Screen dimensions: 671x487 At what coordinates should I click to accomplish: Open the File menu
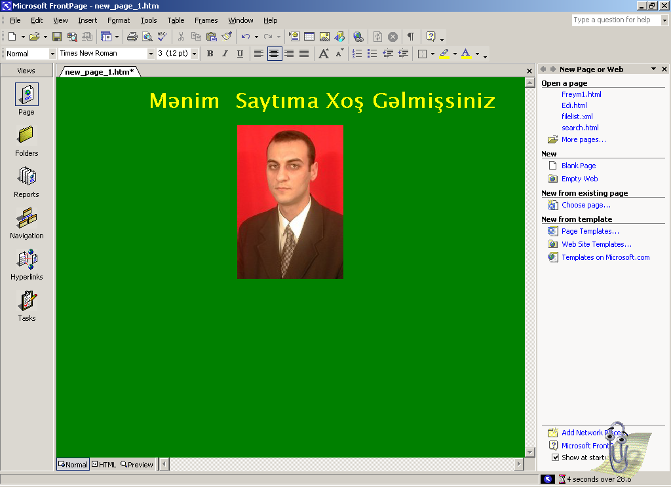click(x=15, y=20)
